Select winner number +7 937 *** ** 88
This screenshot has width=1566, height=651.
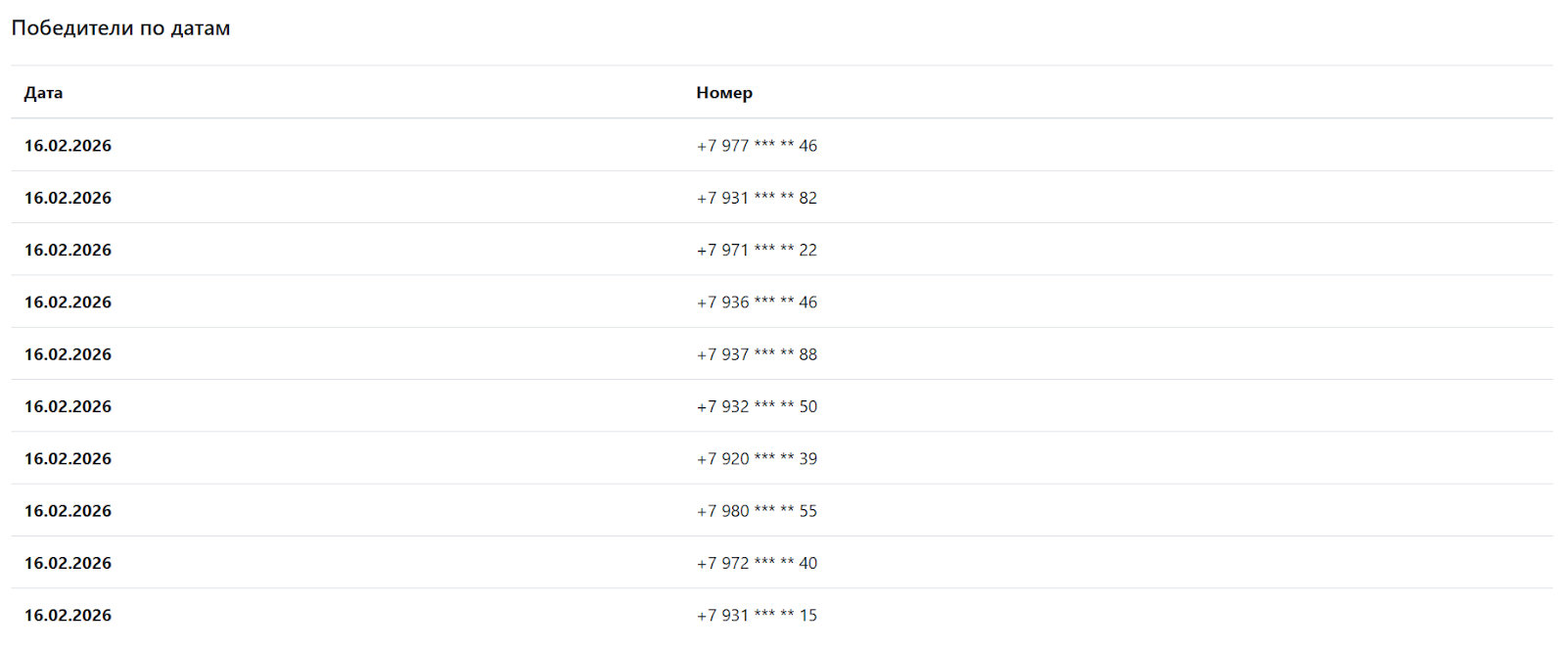(757, 354)
